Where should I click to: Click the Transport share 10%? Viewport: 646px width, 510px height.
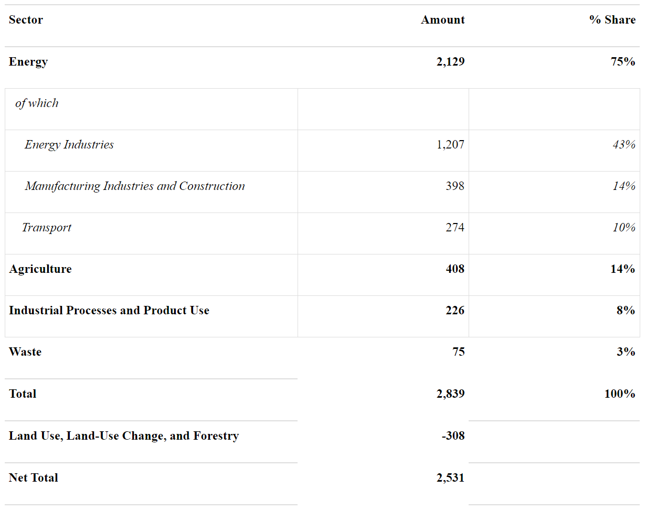624,228
